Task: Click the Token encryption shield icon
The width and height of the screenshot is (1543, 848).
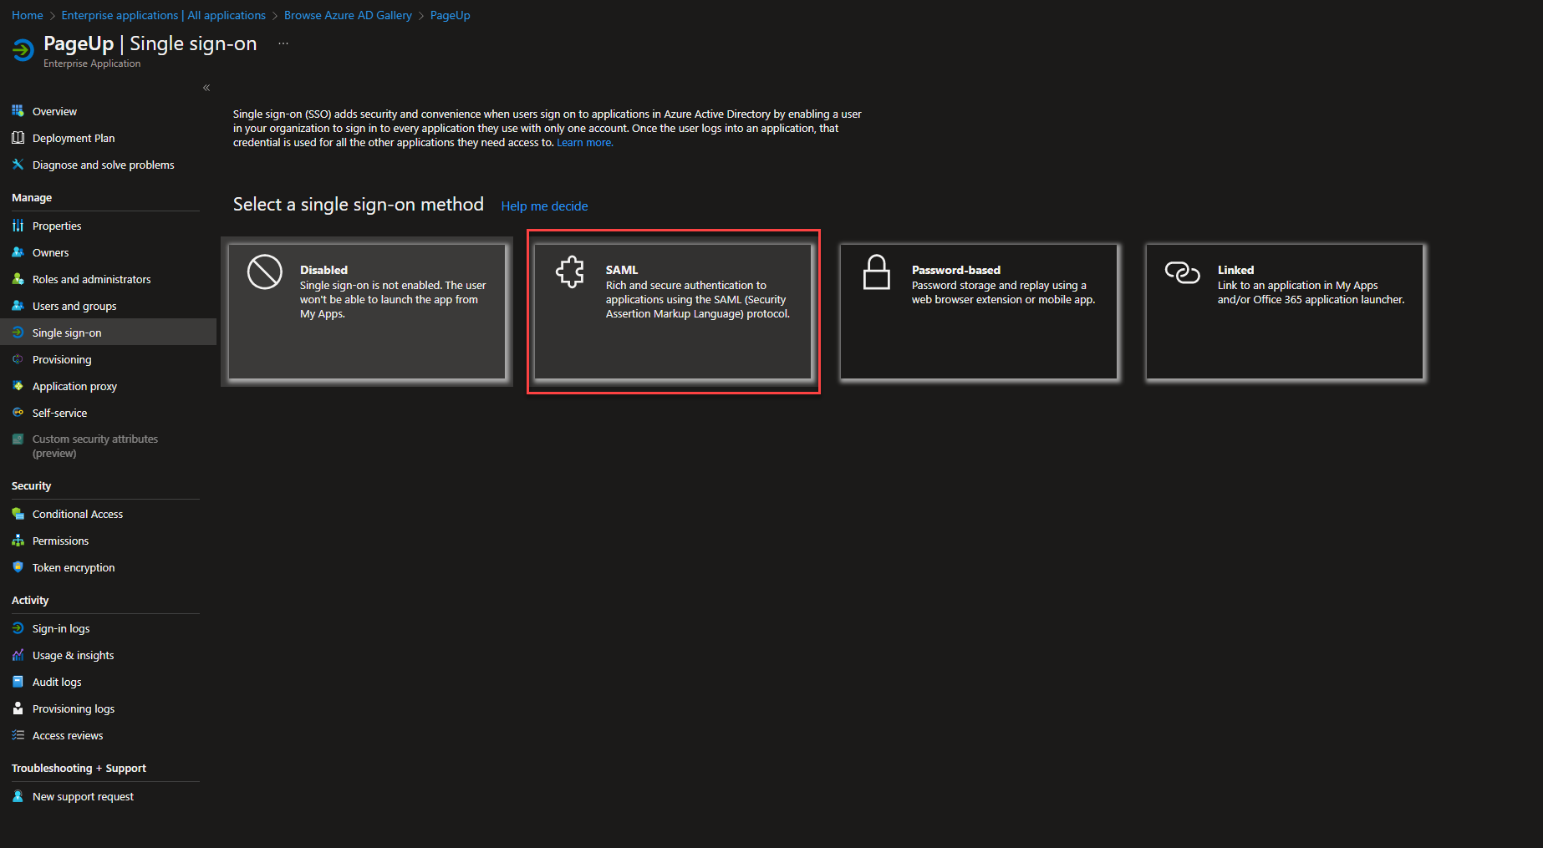Action: tap(18, 567)
